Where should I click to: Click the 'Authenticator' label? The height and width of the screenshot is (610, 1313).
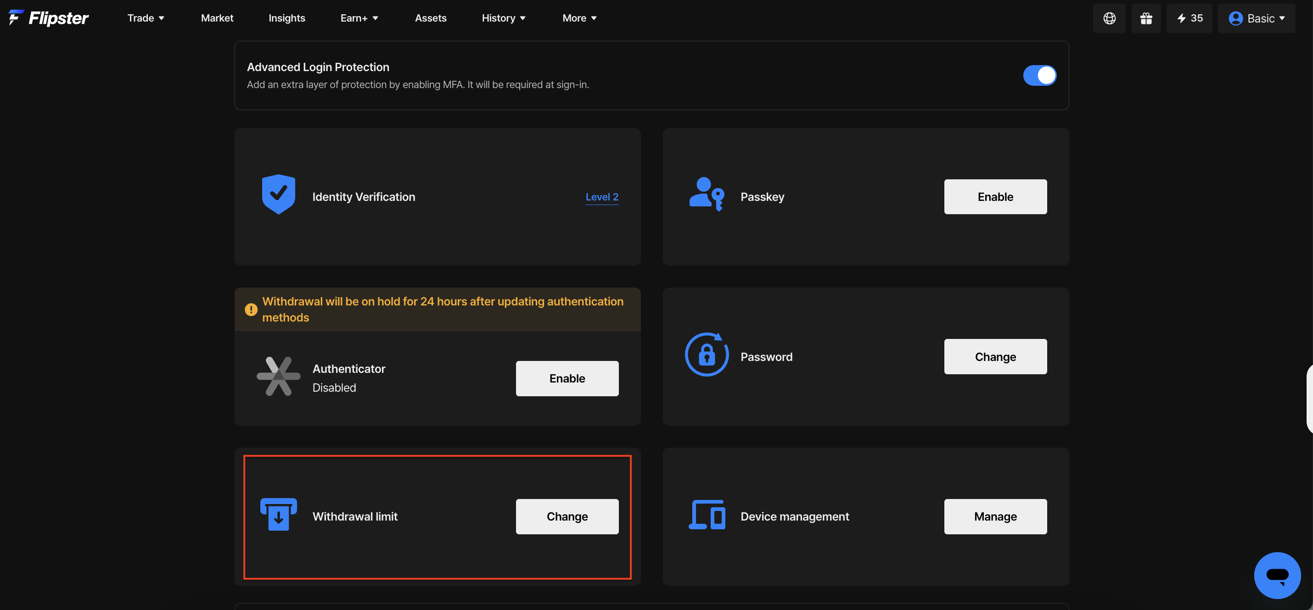(348, 369)
